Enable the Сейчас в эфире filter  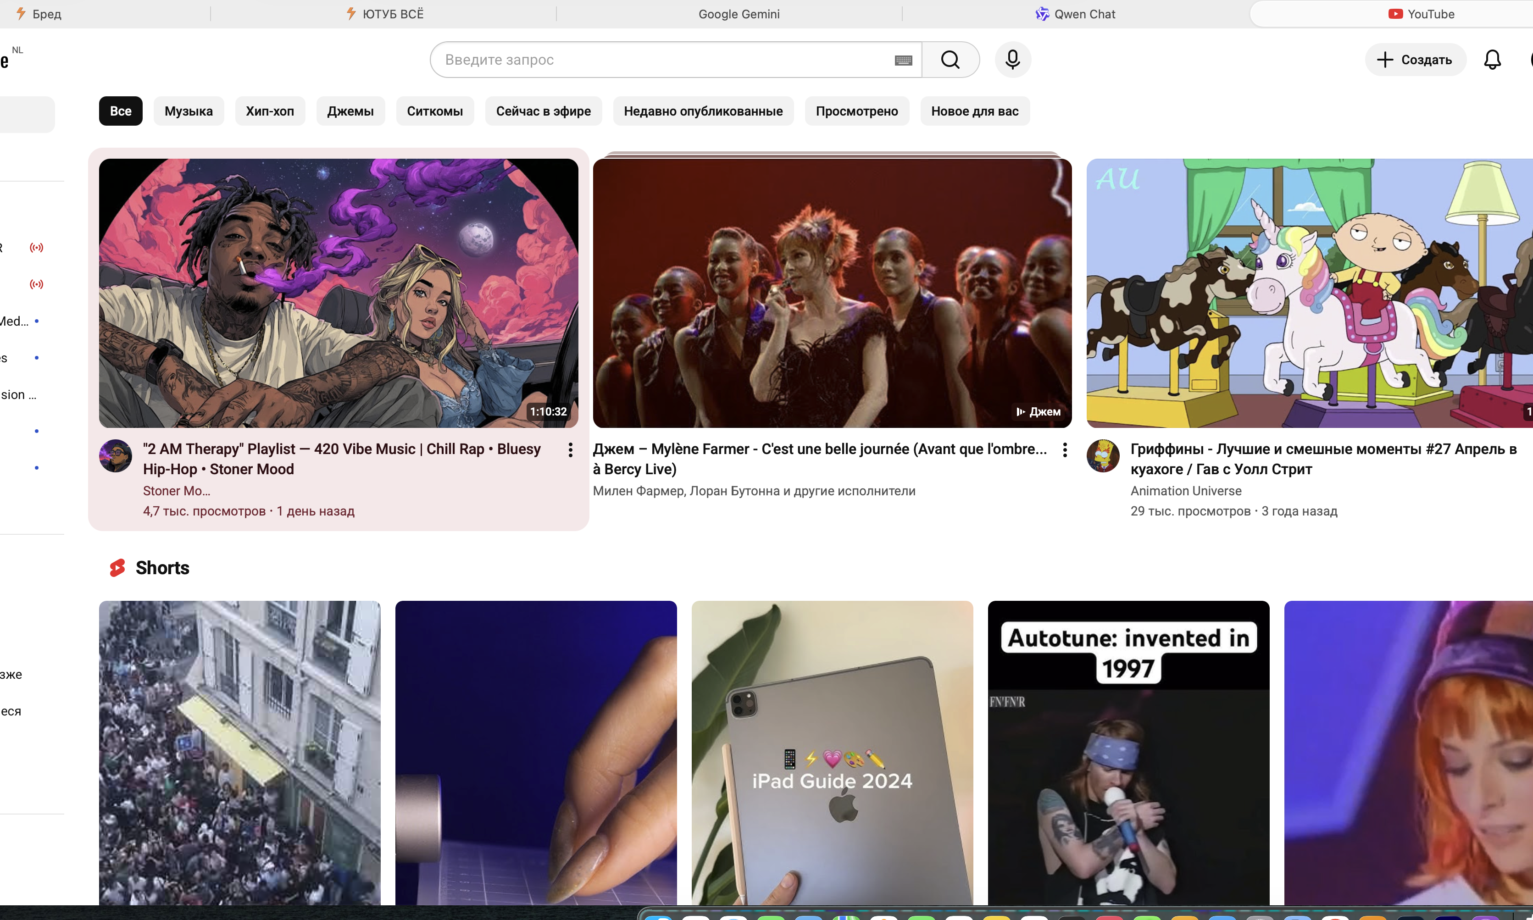(543, 111)
